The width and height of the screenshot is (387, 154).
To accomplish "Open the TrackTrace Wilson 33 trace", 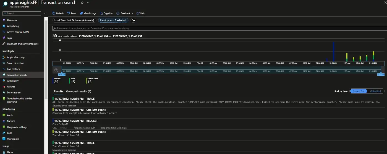I will 218,146.
